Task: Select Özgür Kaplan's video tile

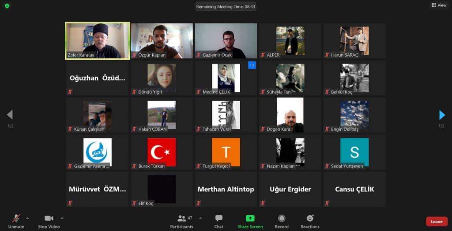Action: (162, 41)
